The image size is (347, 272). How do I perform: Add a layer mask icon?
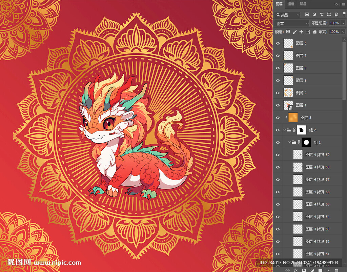tap(304, 270)
